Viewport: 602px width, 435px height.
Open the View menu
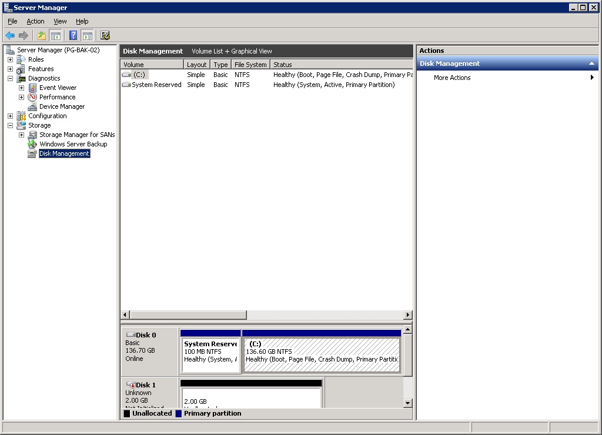tap(60, 21)
